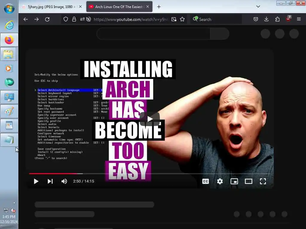Seek on the red video progress bar
This screenshot has width=306, height=229.
pos(149,174)
